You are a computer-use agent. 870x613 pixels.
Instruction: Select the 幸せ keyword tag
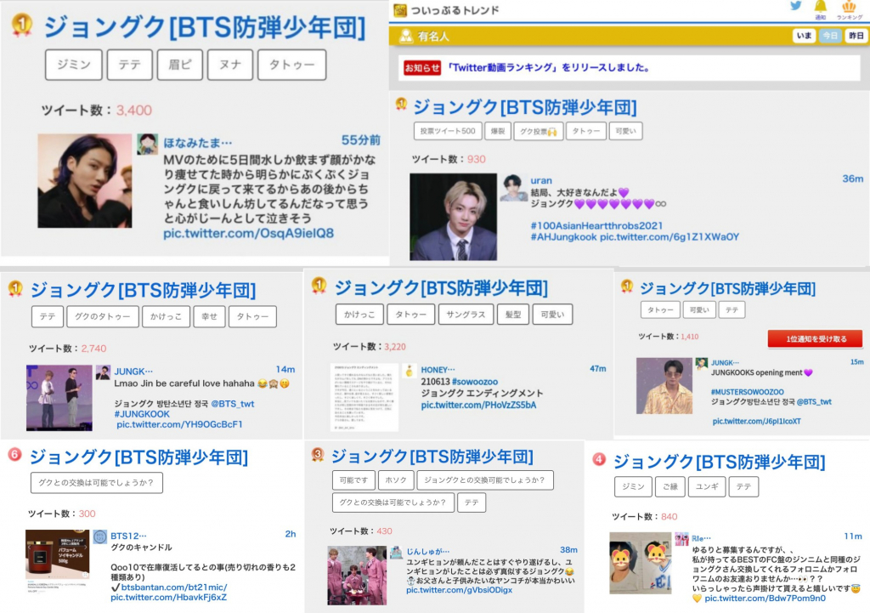(209, 316)
